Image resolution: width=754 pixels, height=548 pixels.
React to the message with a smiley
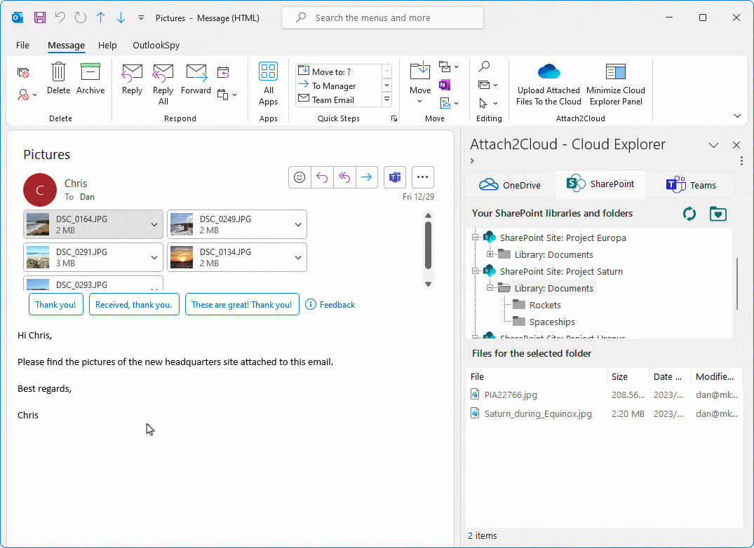tap(299, 177)
